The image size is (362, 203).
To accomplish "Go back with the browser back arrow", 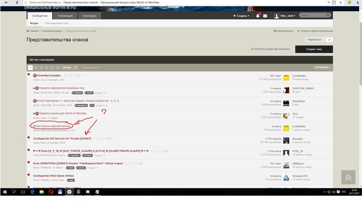I will pos(6,2).
